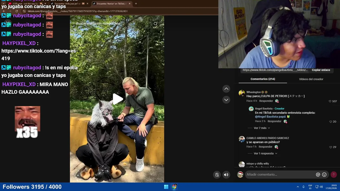
Task: Go to the next video with the down arrow
Action: [x=226, y=100]
